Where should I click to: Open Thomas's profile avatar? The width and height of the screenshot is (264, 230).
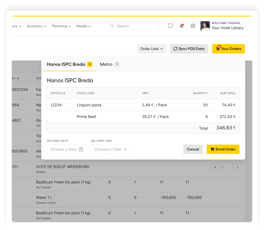tap(205, 26)
